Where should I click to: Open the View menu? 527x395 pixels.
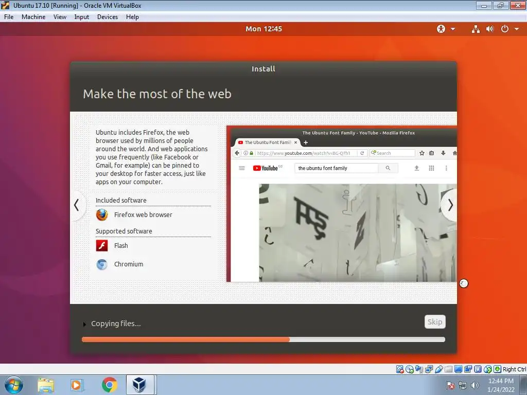coord(60,17)
